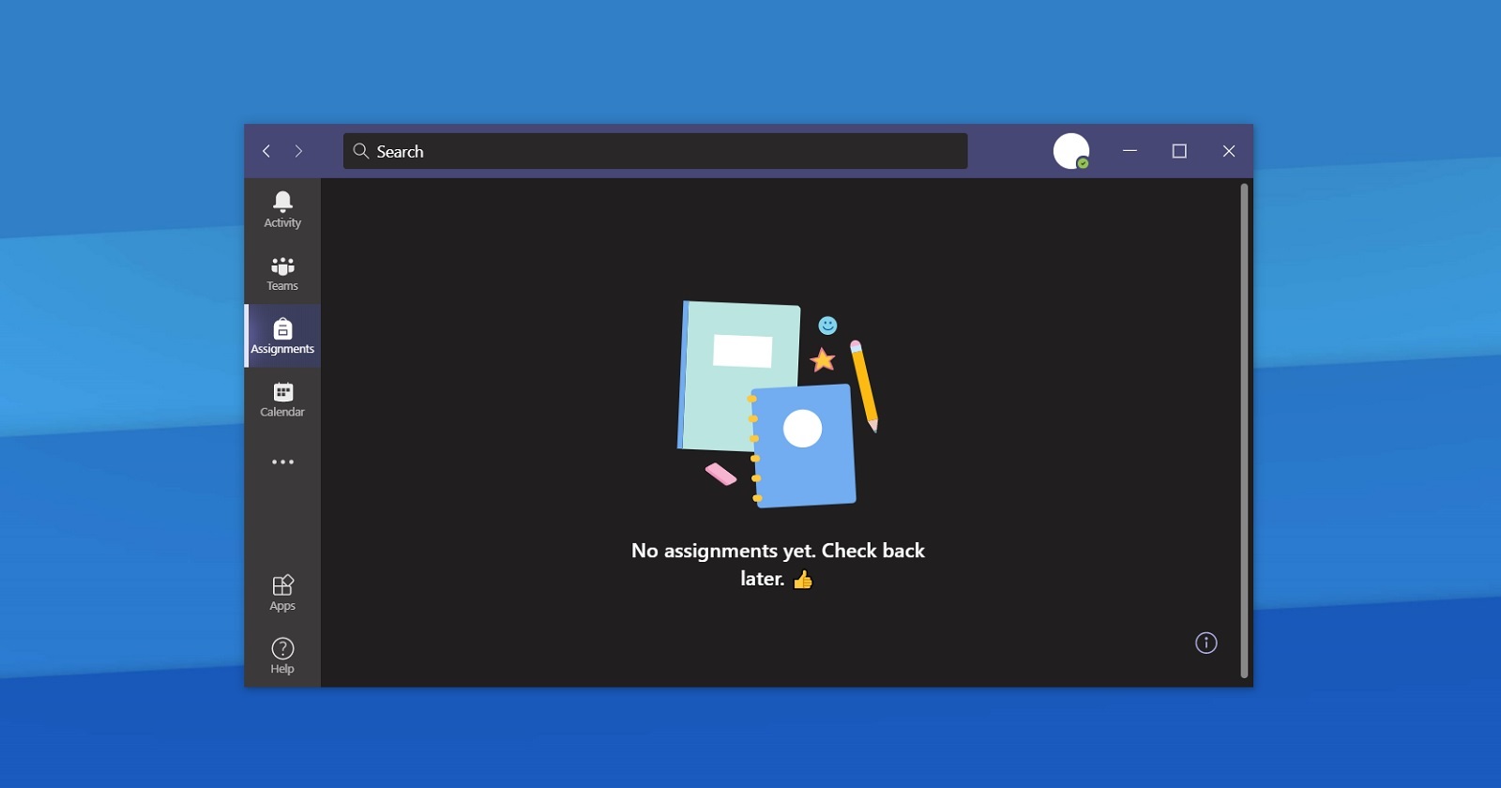The height and width of the screenshot is (788, 1501).
Task: Open the Apps store from the sidebar
Action: (x=282, y=593)
